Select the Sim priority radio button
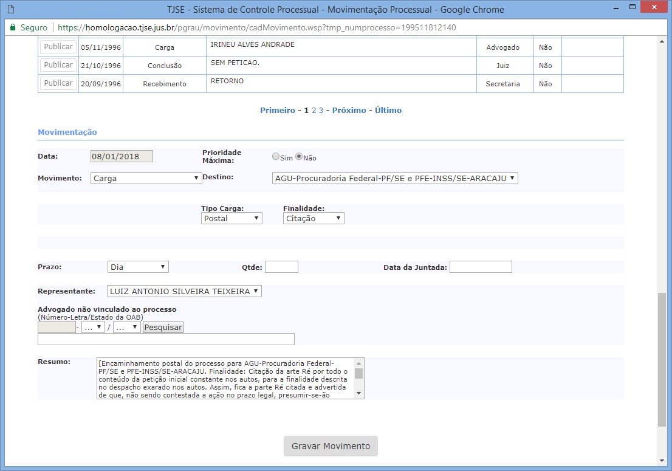This screenshot has height=471, width=672. [x=276, y=157]
